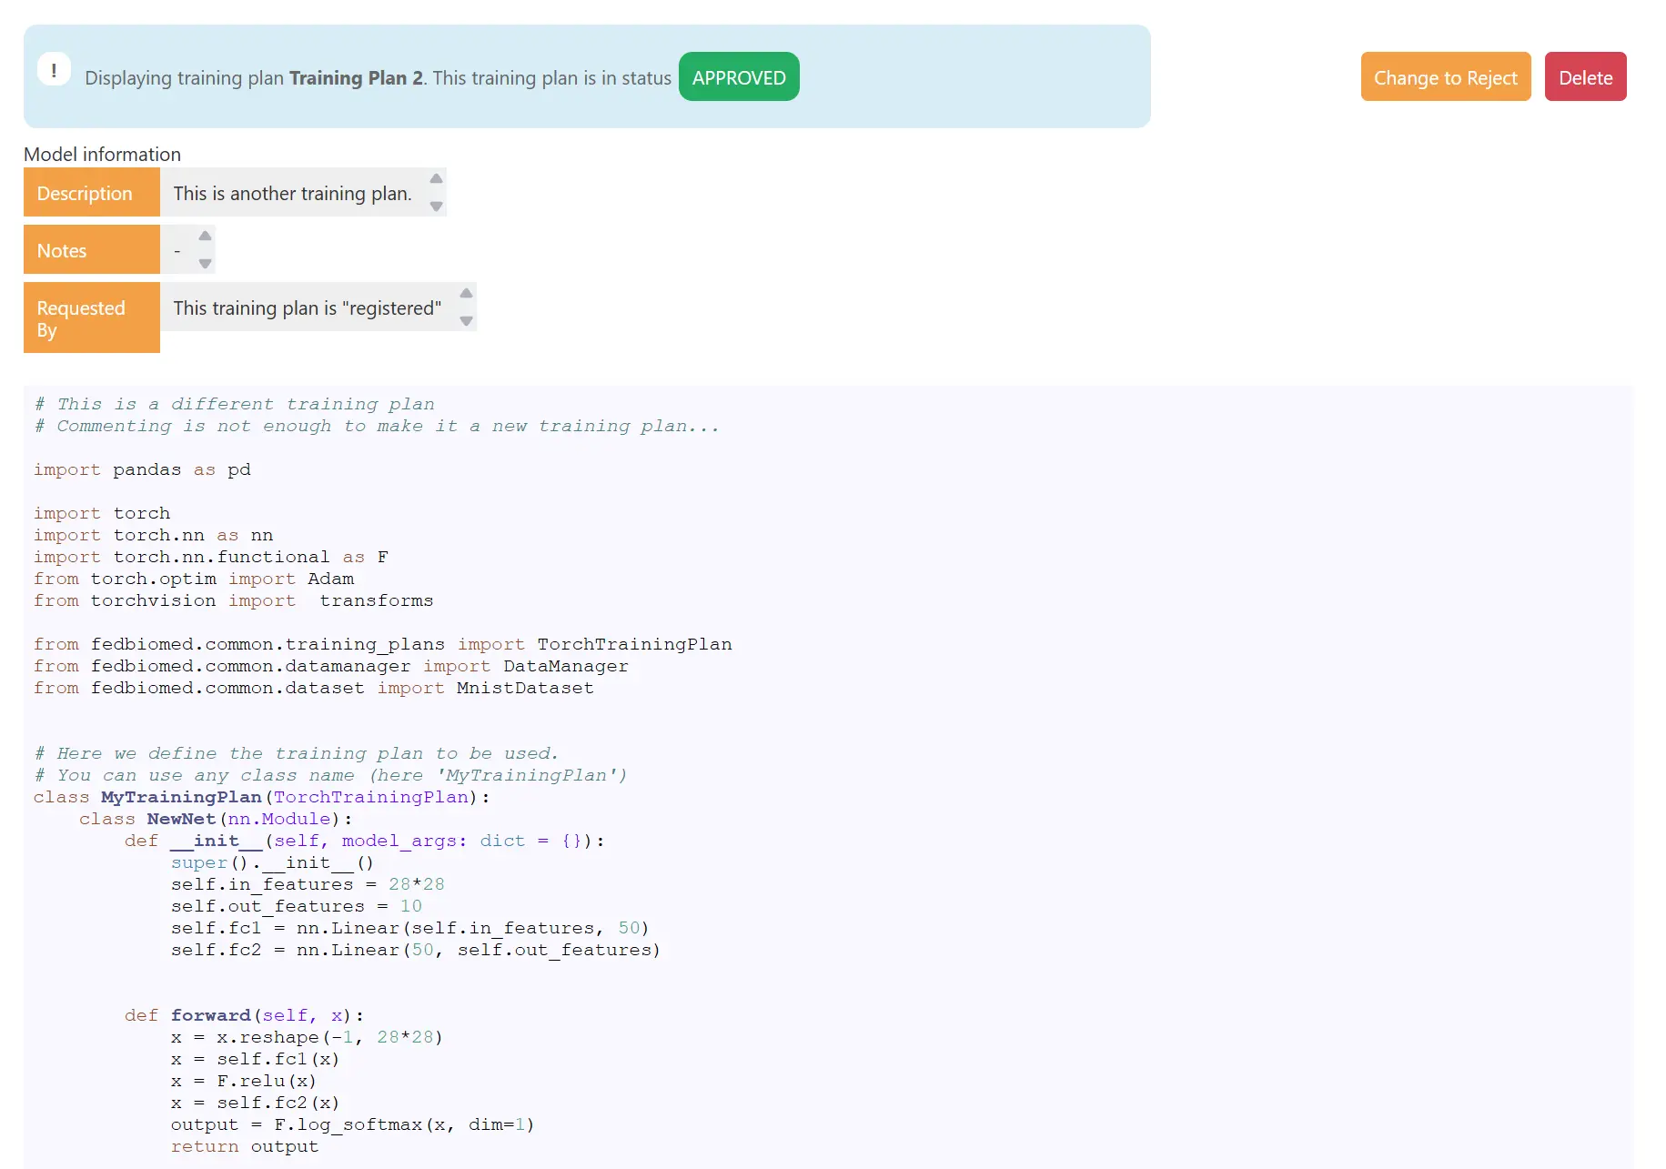Click the 'self.fc2 = nn.Linear' line
Viewport: 1666px width, 1169px height.
point(416,950)
